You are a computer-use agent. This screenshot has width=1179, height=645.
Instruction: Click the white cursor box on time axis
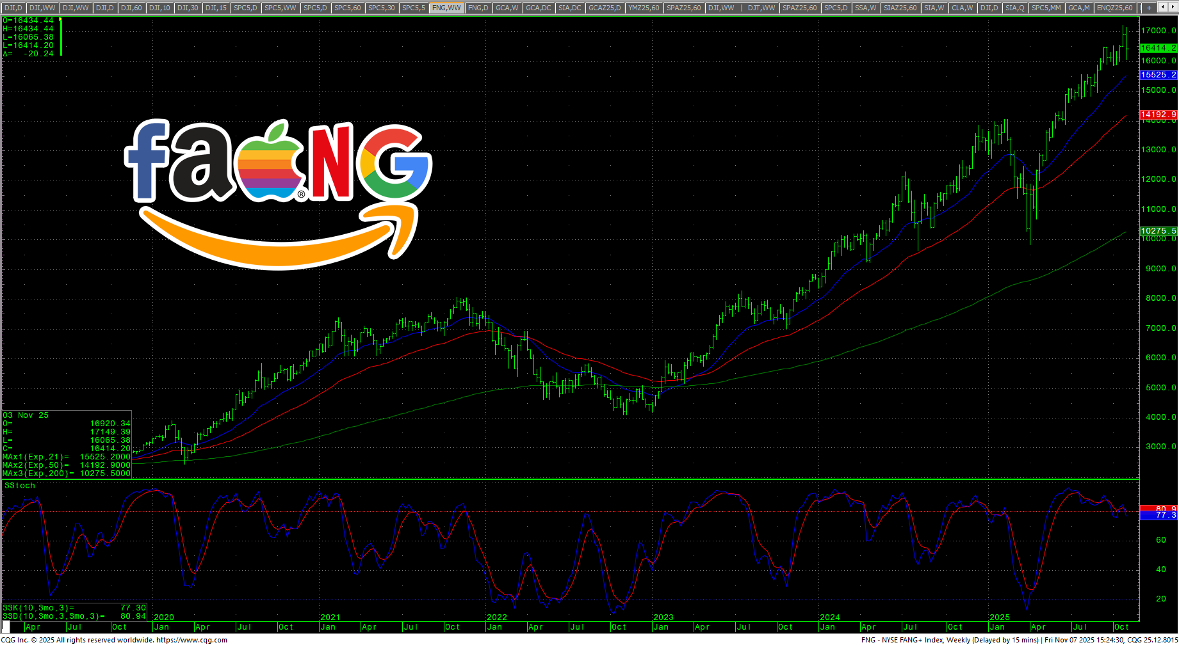pyautogui.click(x=6, y=627)
